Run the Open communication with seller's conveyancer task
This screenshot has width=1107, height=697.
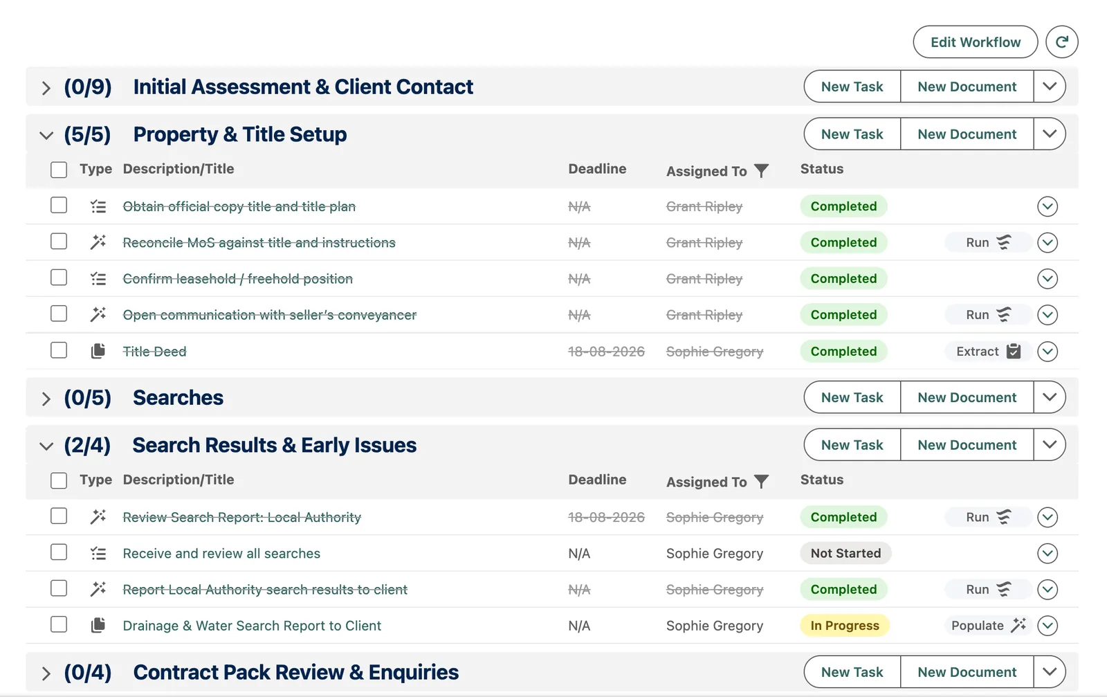click(988, 315)
